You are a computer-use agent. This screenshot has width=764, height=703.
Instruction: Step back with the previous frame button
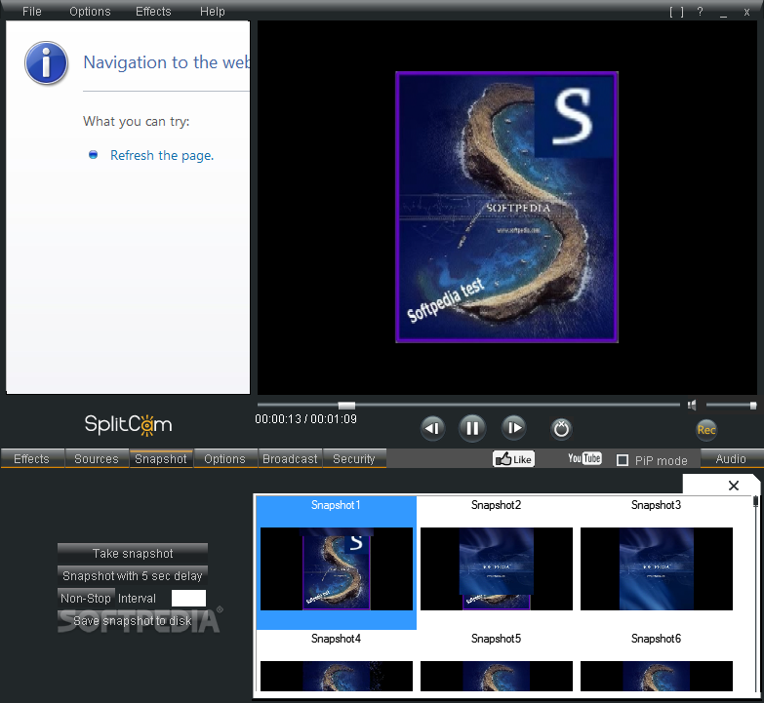(431, 428)
